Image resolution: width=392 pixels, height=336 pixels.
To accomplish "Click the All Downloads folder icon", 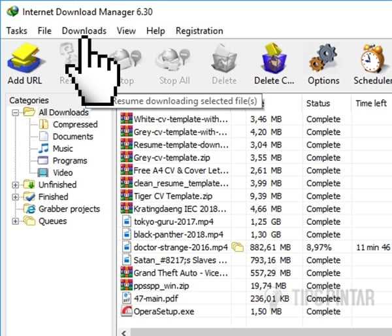I will pos(29,112).
